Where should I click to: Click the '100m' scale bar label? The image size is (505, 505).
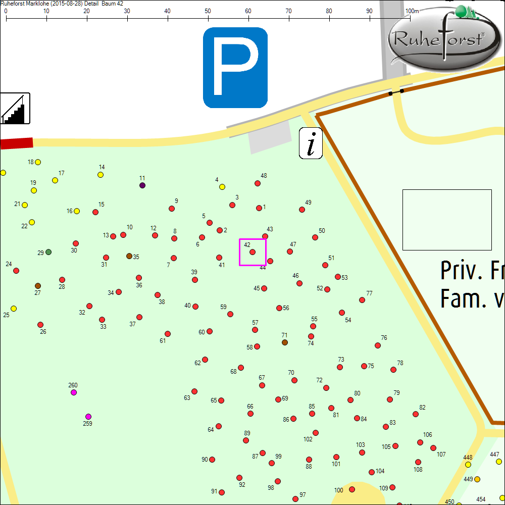[412, 11]
